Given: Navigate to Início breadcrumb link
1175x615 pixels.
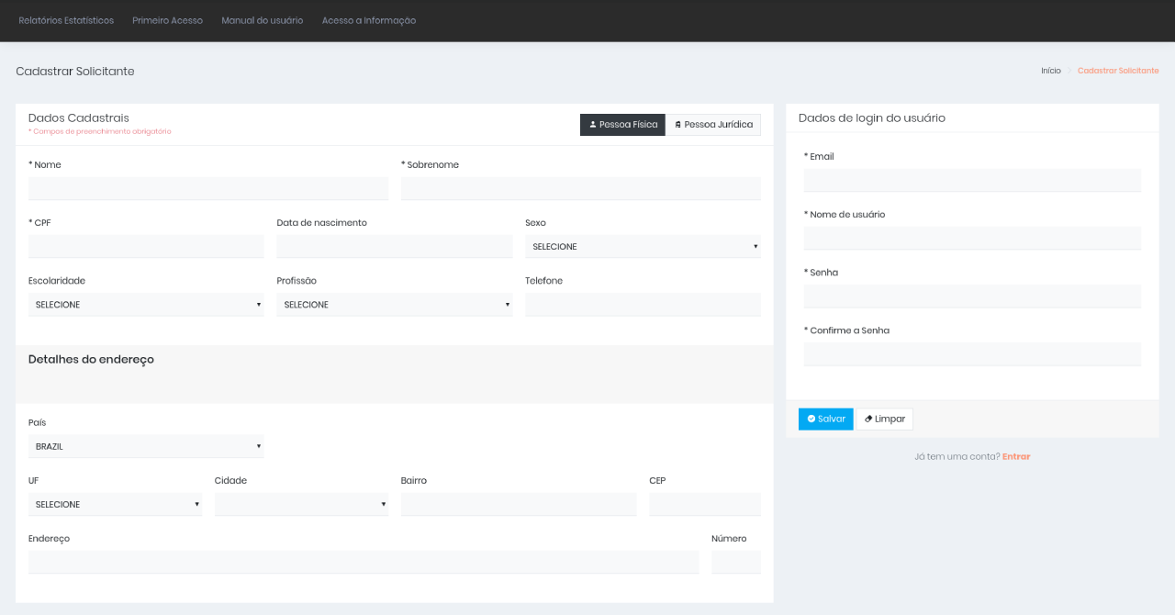Looking at the screenshot, I should (x=1050, y=71).
